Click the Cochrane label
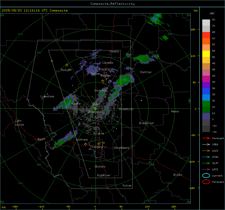 click(x=82, y=140)
